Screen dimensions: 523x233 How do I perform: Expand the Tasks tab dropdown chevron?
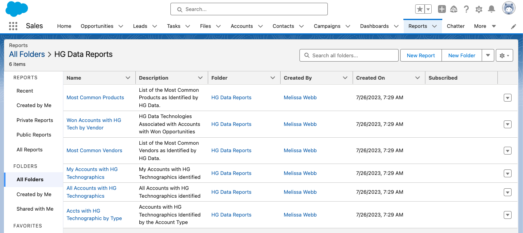tap(188, 26)
